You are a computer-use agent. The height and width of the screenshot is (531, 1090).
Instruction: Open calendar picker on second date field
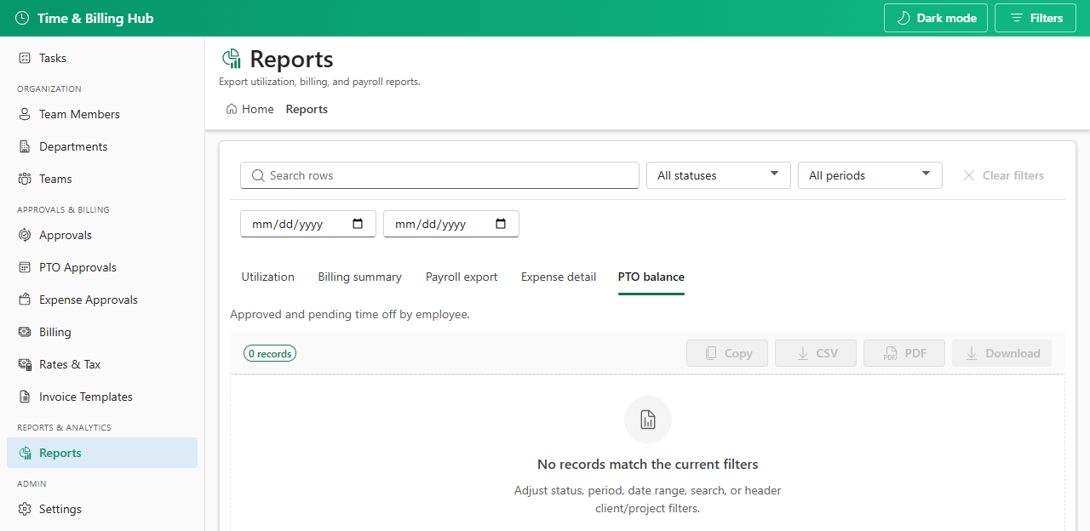tap(501, 224)
